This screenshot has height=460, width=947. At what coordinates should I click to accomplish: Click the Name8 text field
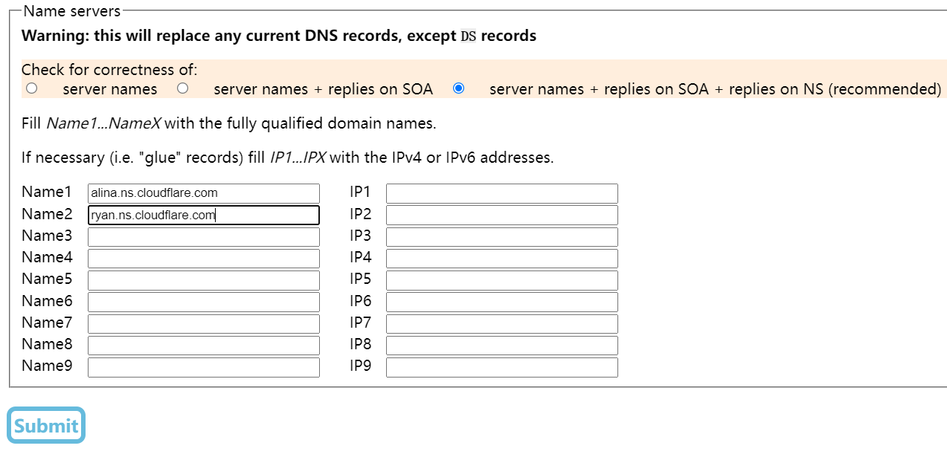coord(204,346)
